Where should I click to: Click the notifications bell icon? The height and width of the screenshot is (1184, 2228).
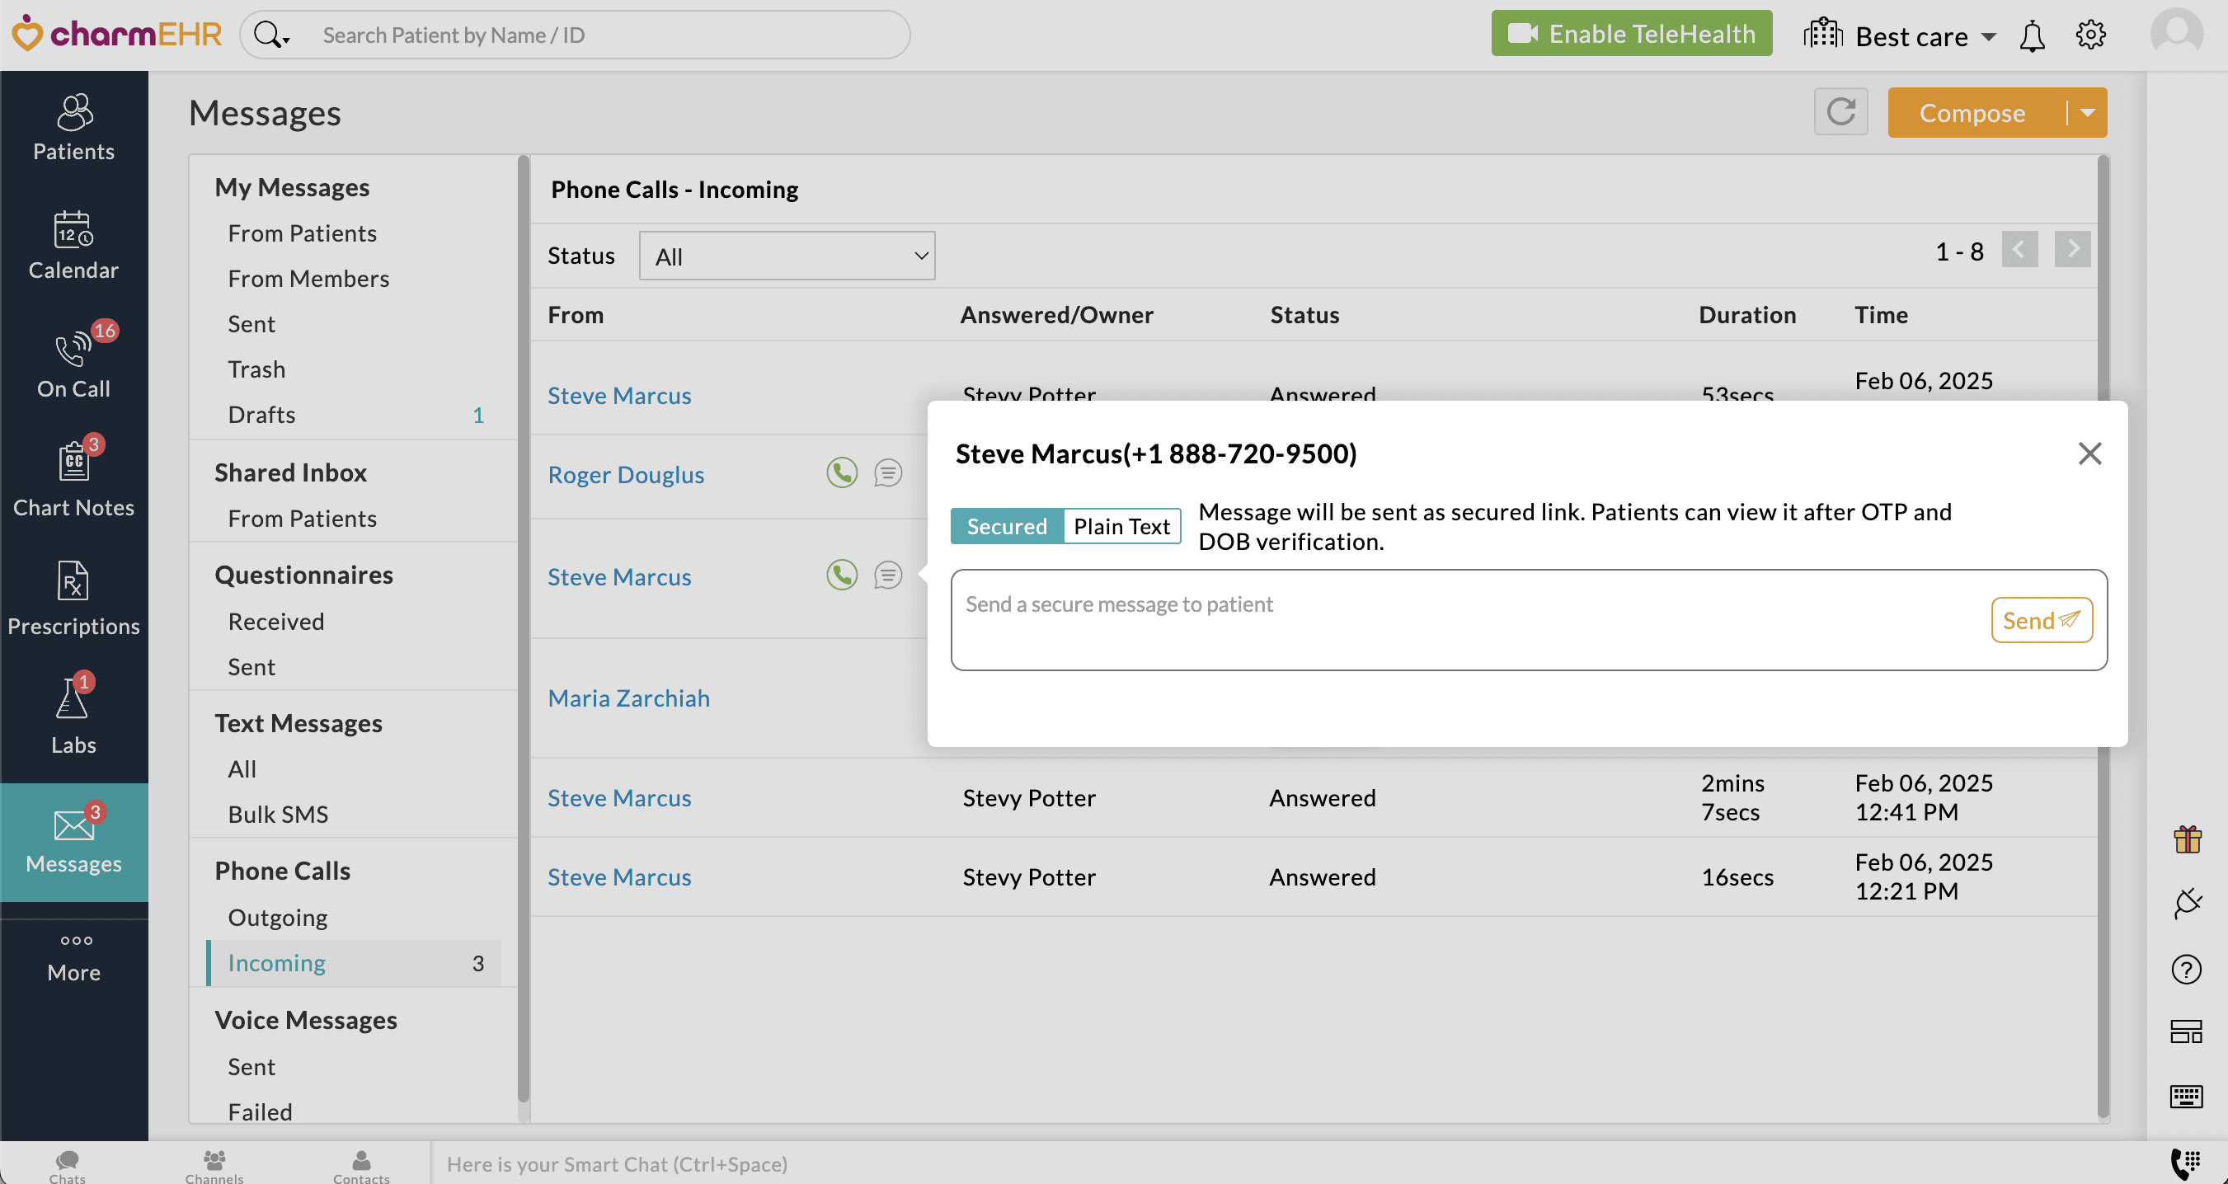pyautogui.click(x=2032, y=36)
